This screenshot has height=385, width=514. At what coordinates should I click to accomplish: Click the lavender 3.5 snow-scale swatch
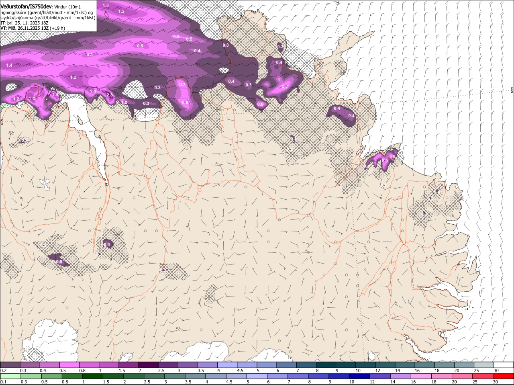tap(207, 365)
